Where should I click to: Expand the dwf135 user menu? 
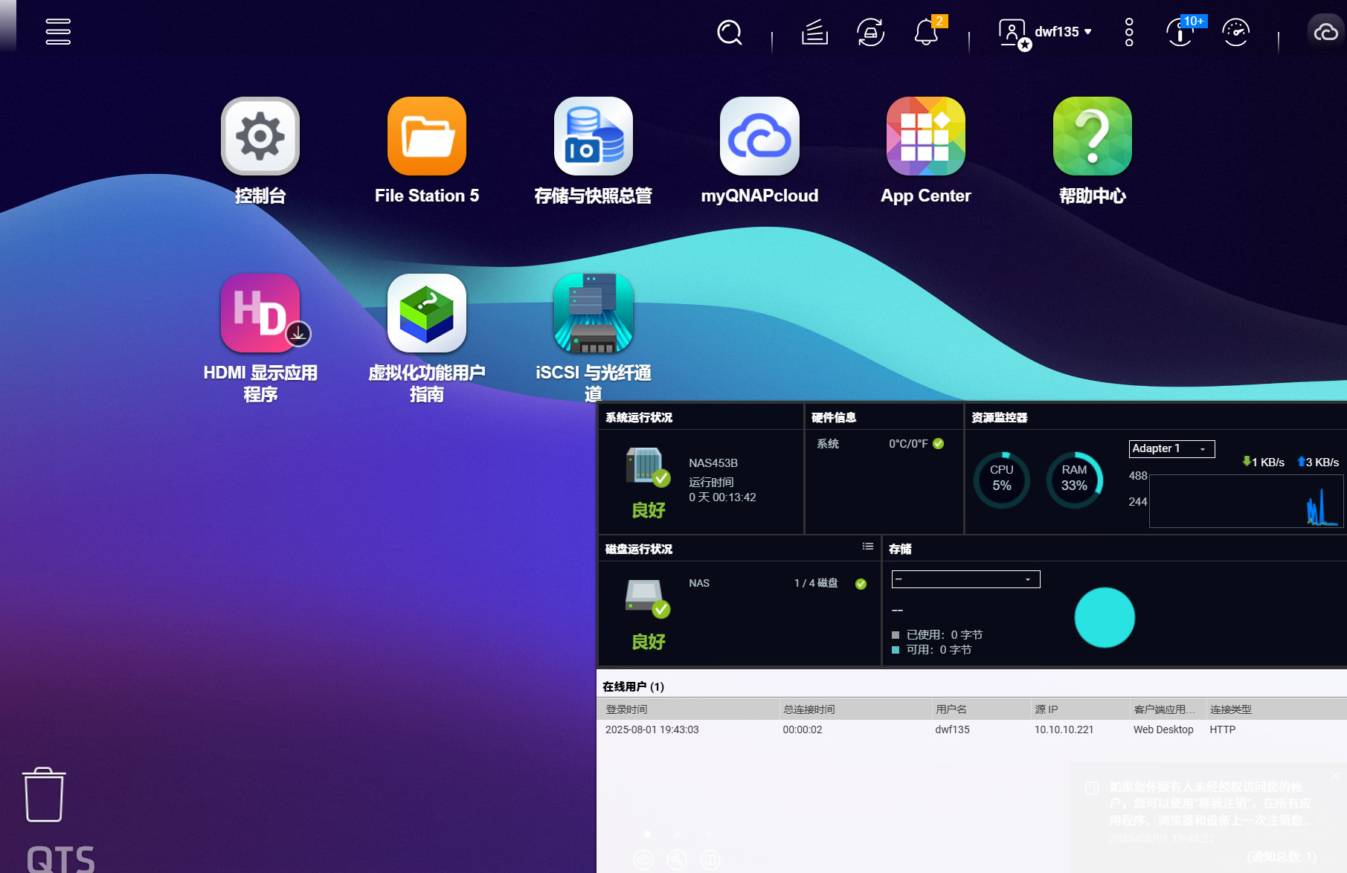click(1045, 32)
